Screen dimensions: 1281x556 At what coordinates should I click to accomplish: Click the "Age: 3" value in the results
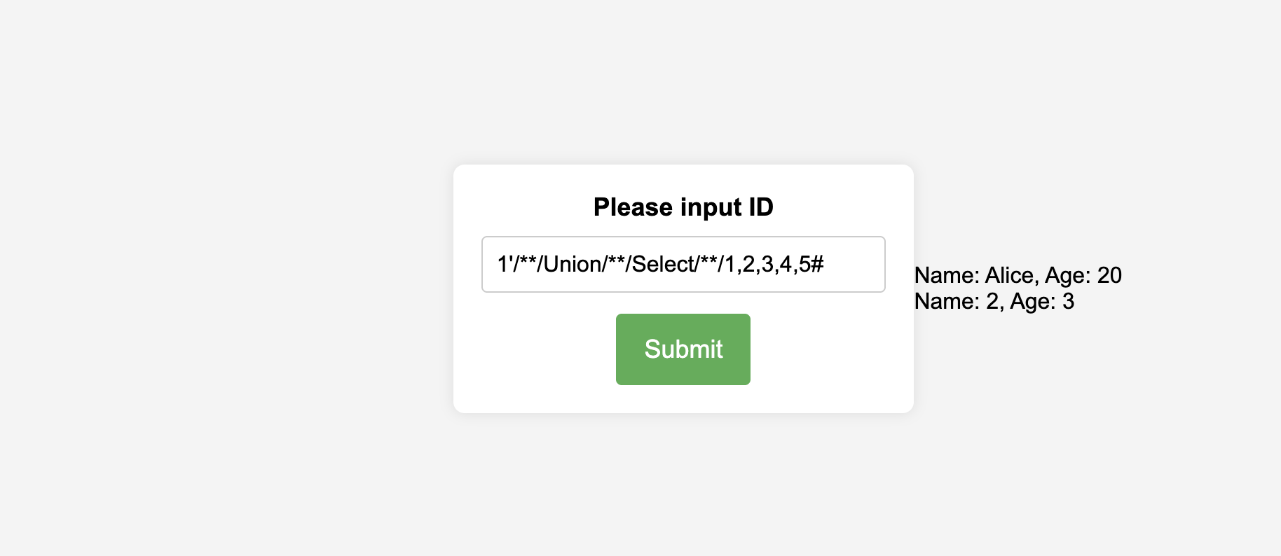1042,301
